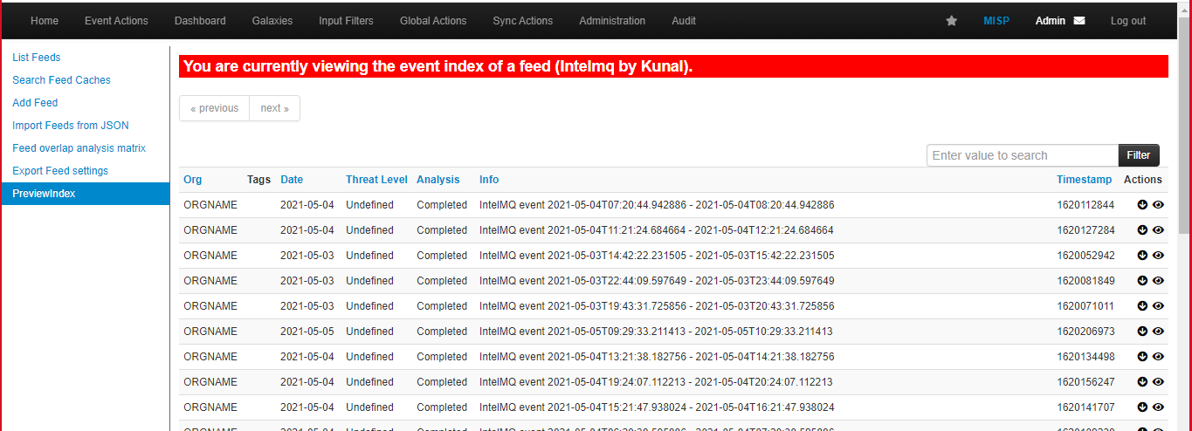Image resolution: width=1192 pixels, height=431 pixels.
Task: Click download icon for event timestamp 1620127284
Action: 1142,230
